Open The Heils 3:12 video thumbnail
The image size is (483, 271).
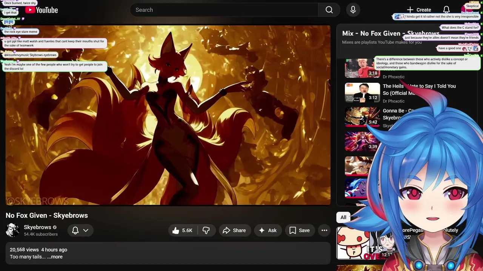tap(362, 93)
